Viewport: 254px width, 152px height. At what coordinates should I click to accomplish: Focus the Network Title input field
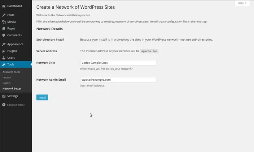118,63
